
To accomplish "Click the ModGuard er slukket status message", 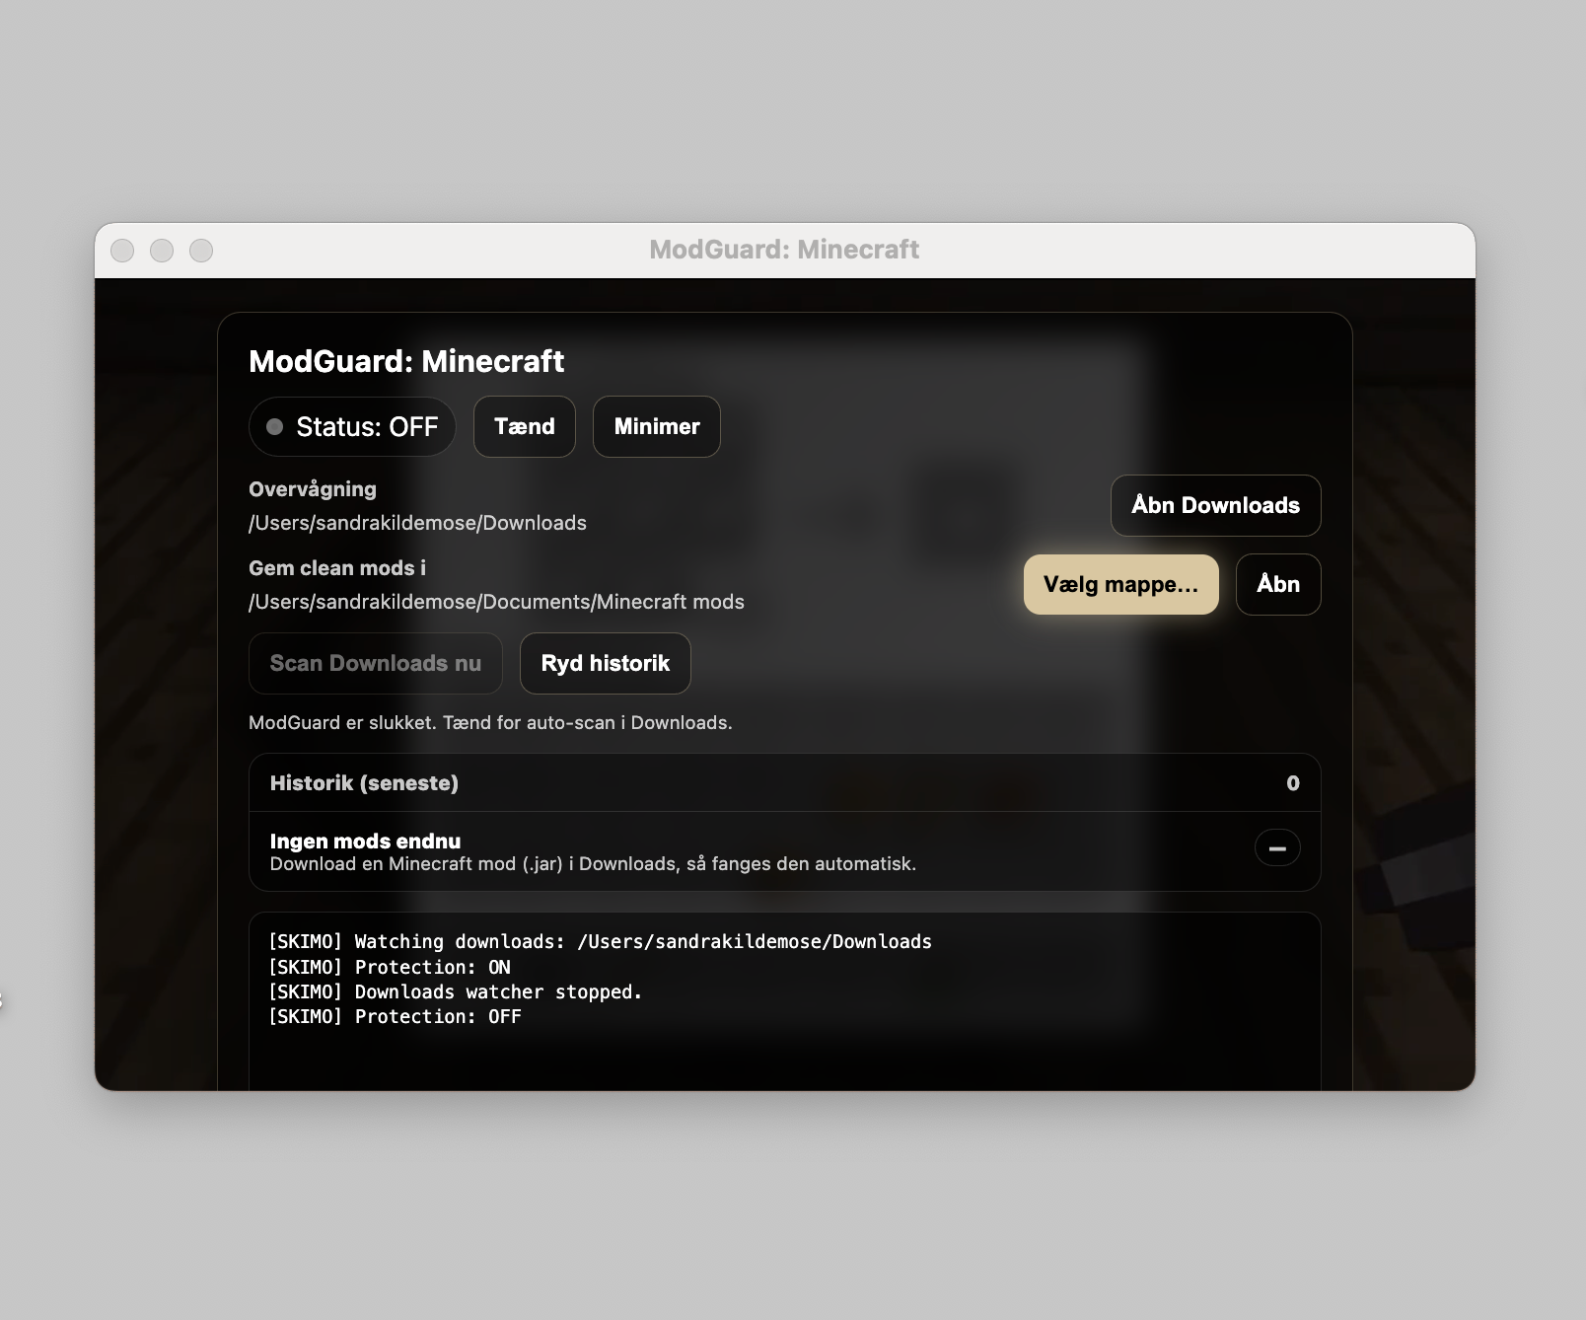I will pos(490,722).
